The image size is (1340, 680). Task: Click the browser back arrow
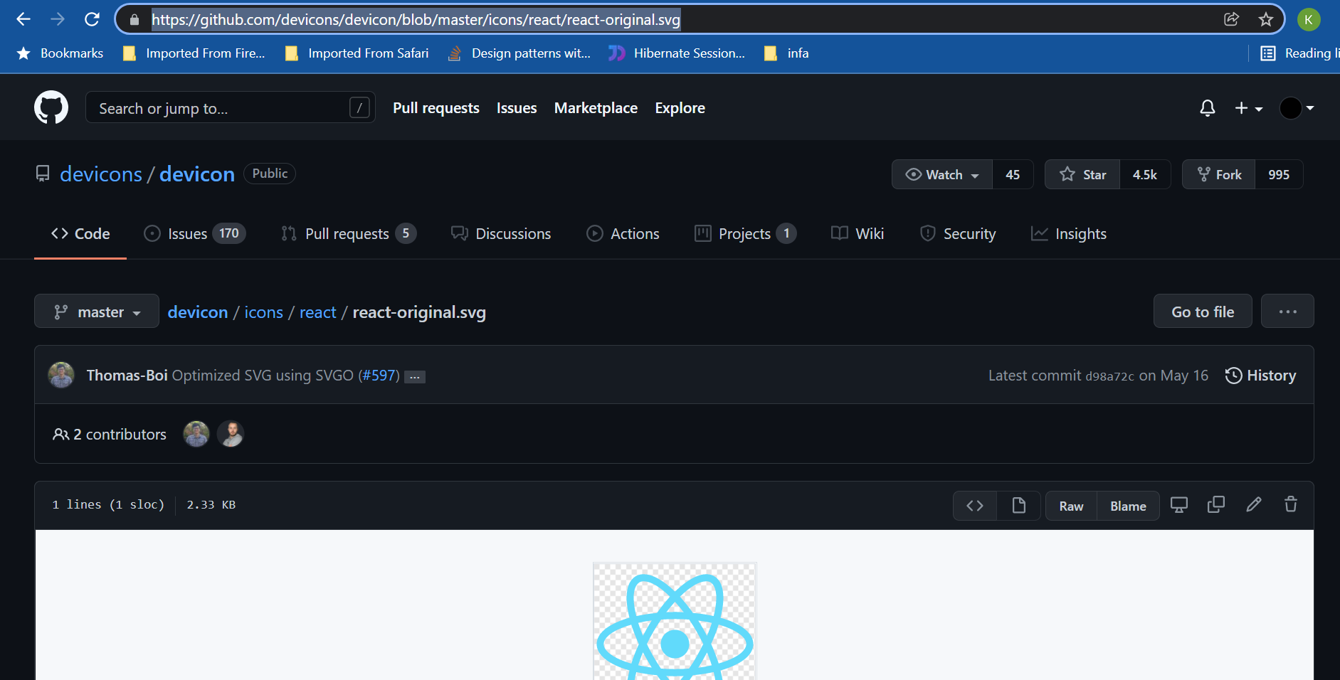(x=23, y=19)
